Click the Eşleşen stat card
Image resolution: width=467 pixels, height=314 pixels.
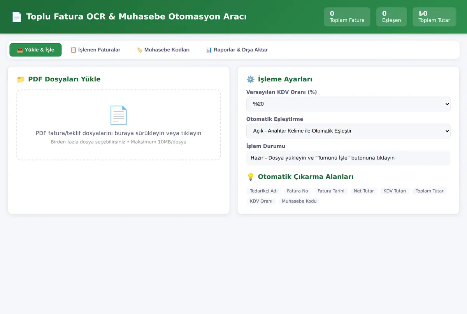coord(392,17)
